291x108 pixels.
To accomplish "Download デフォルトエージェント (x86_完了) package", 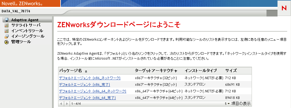I will click(85, 85).
